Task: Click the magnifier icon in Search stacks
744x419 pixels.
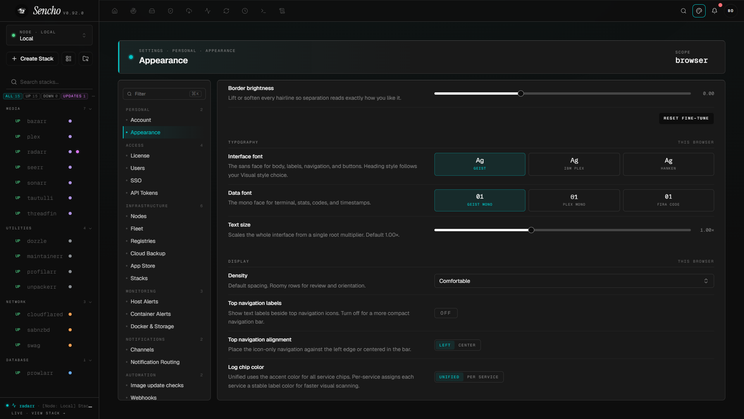Action: point(14,82)
